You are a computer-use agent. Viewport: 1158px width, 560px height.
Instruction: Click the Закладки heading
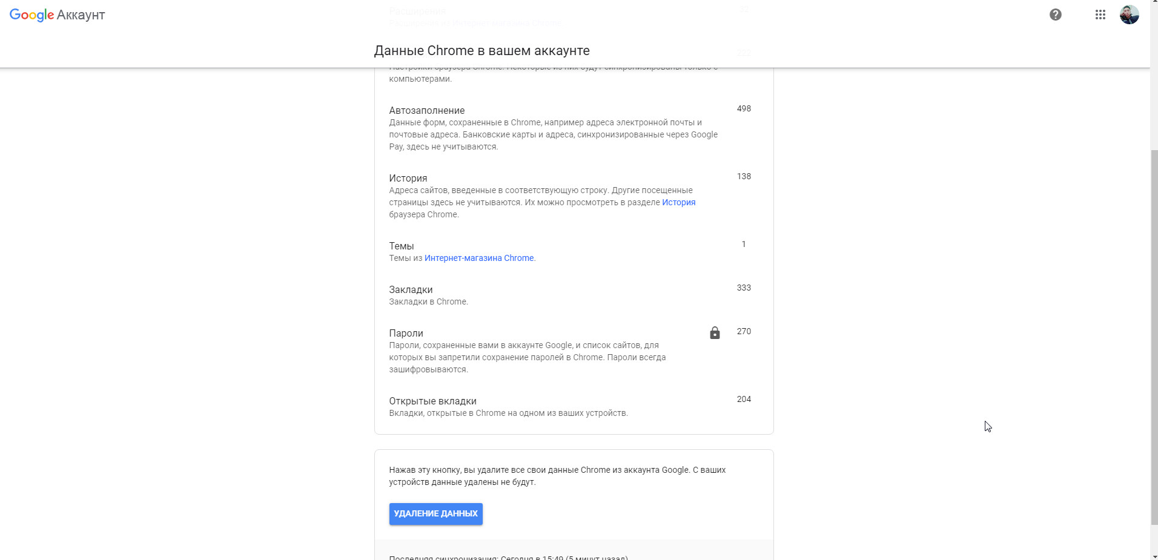tap(411, 289)
